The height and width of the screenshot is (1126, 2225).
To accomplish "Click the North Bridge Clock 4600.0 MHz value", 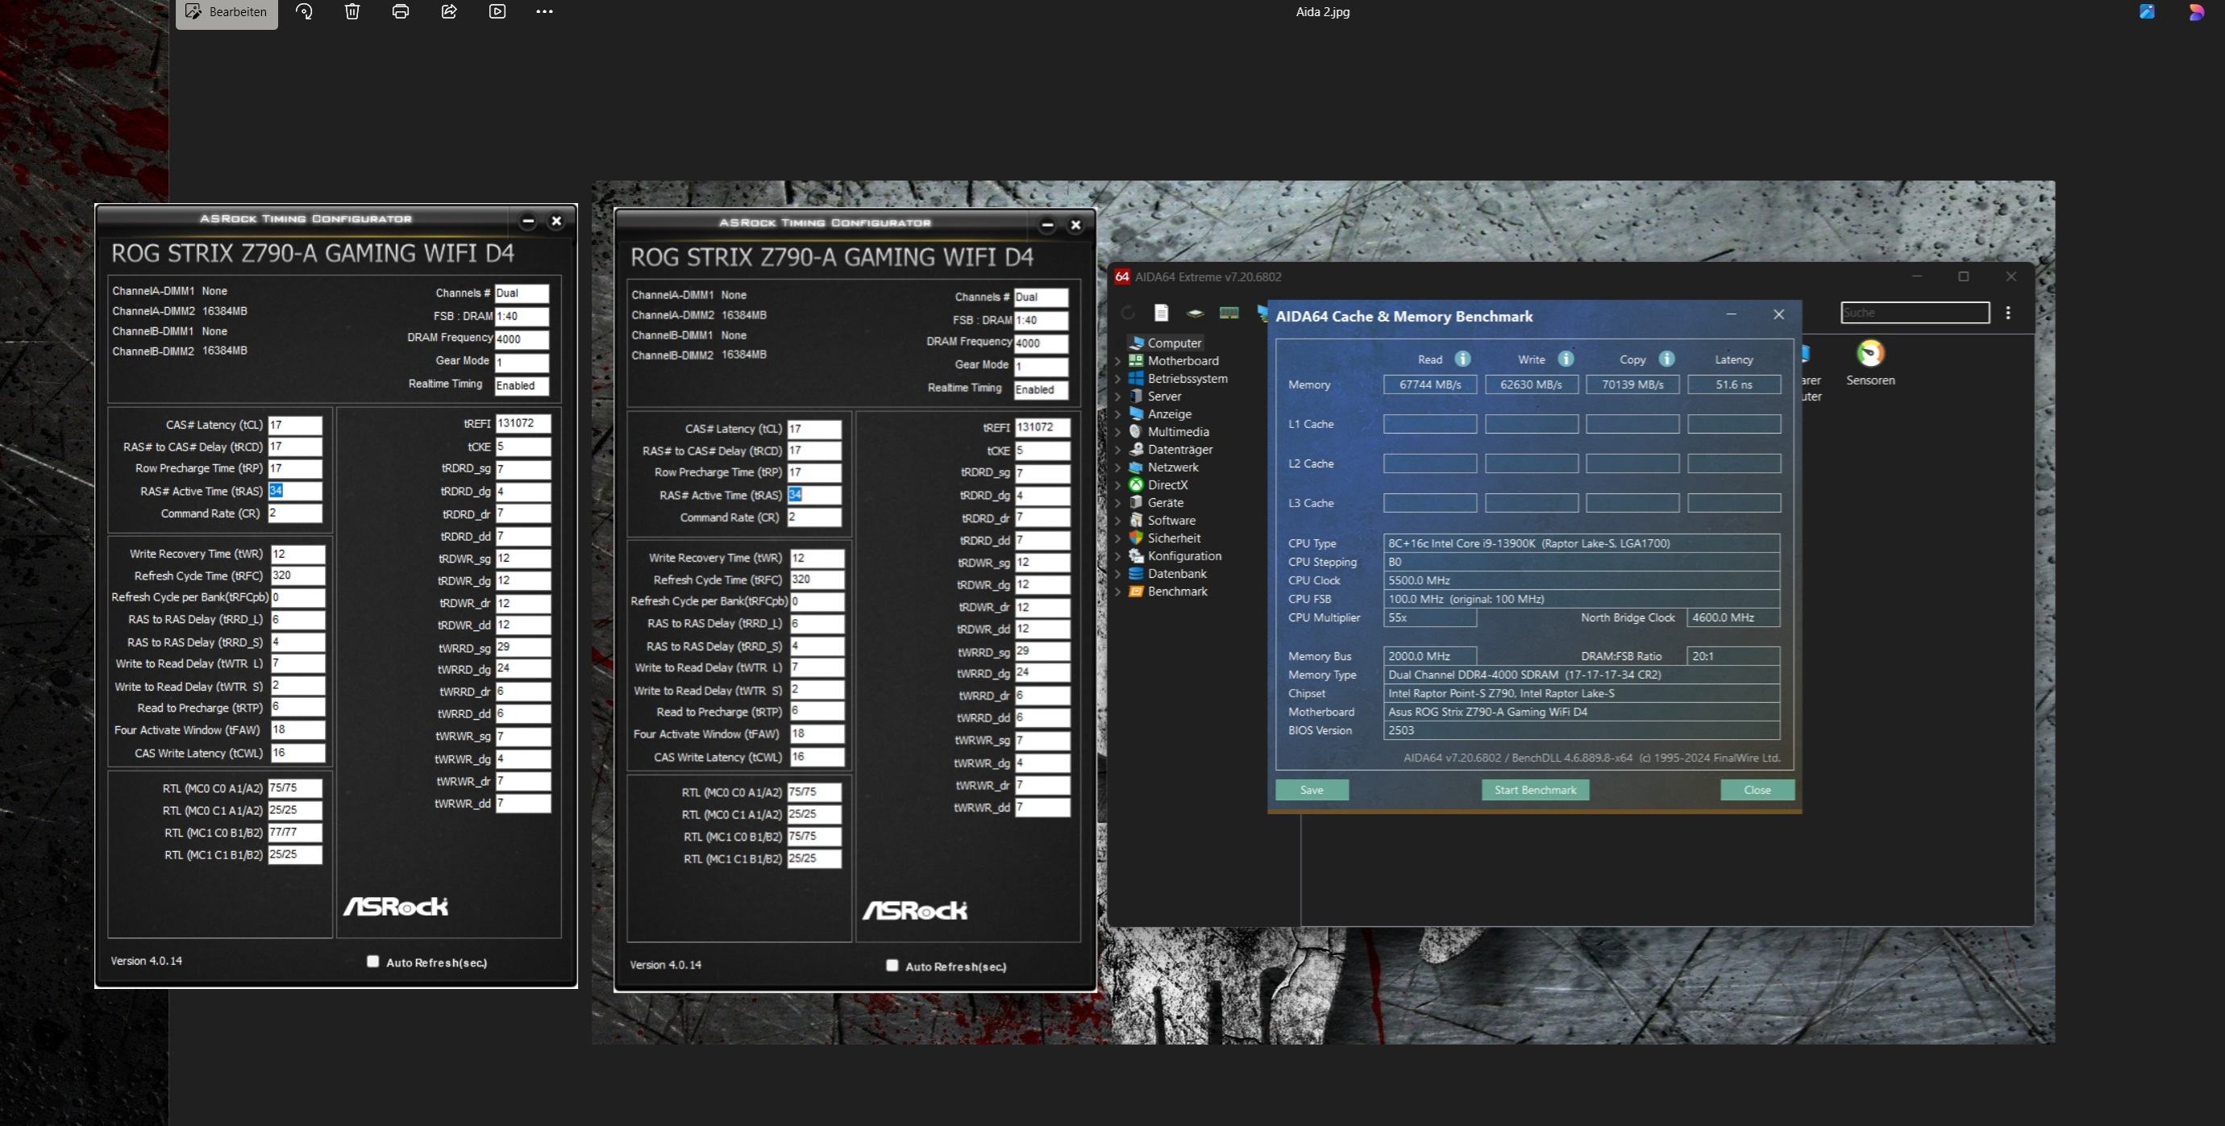I will pos(1733,617).
